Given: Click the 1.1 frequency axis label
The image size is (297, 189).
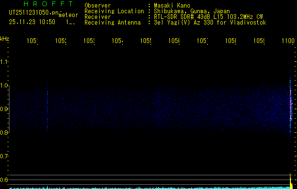Looking at the screenshot, I should [x=4, y=62].
